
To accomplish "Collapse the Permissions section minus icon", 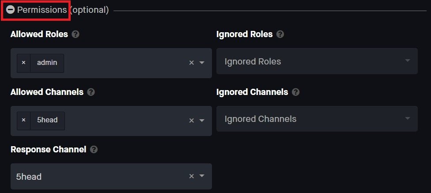I will pyautogui.click(x=11, y=10).
